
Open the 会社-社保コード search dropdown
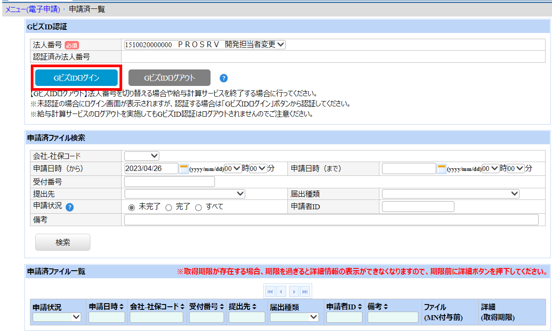(142, 156)
